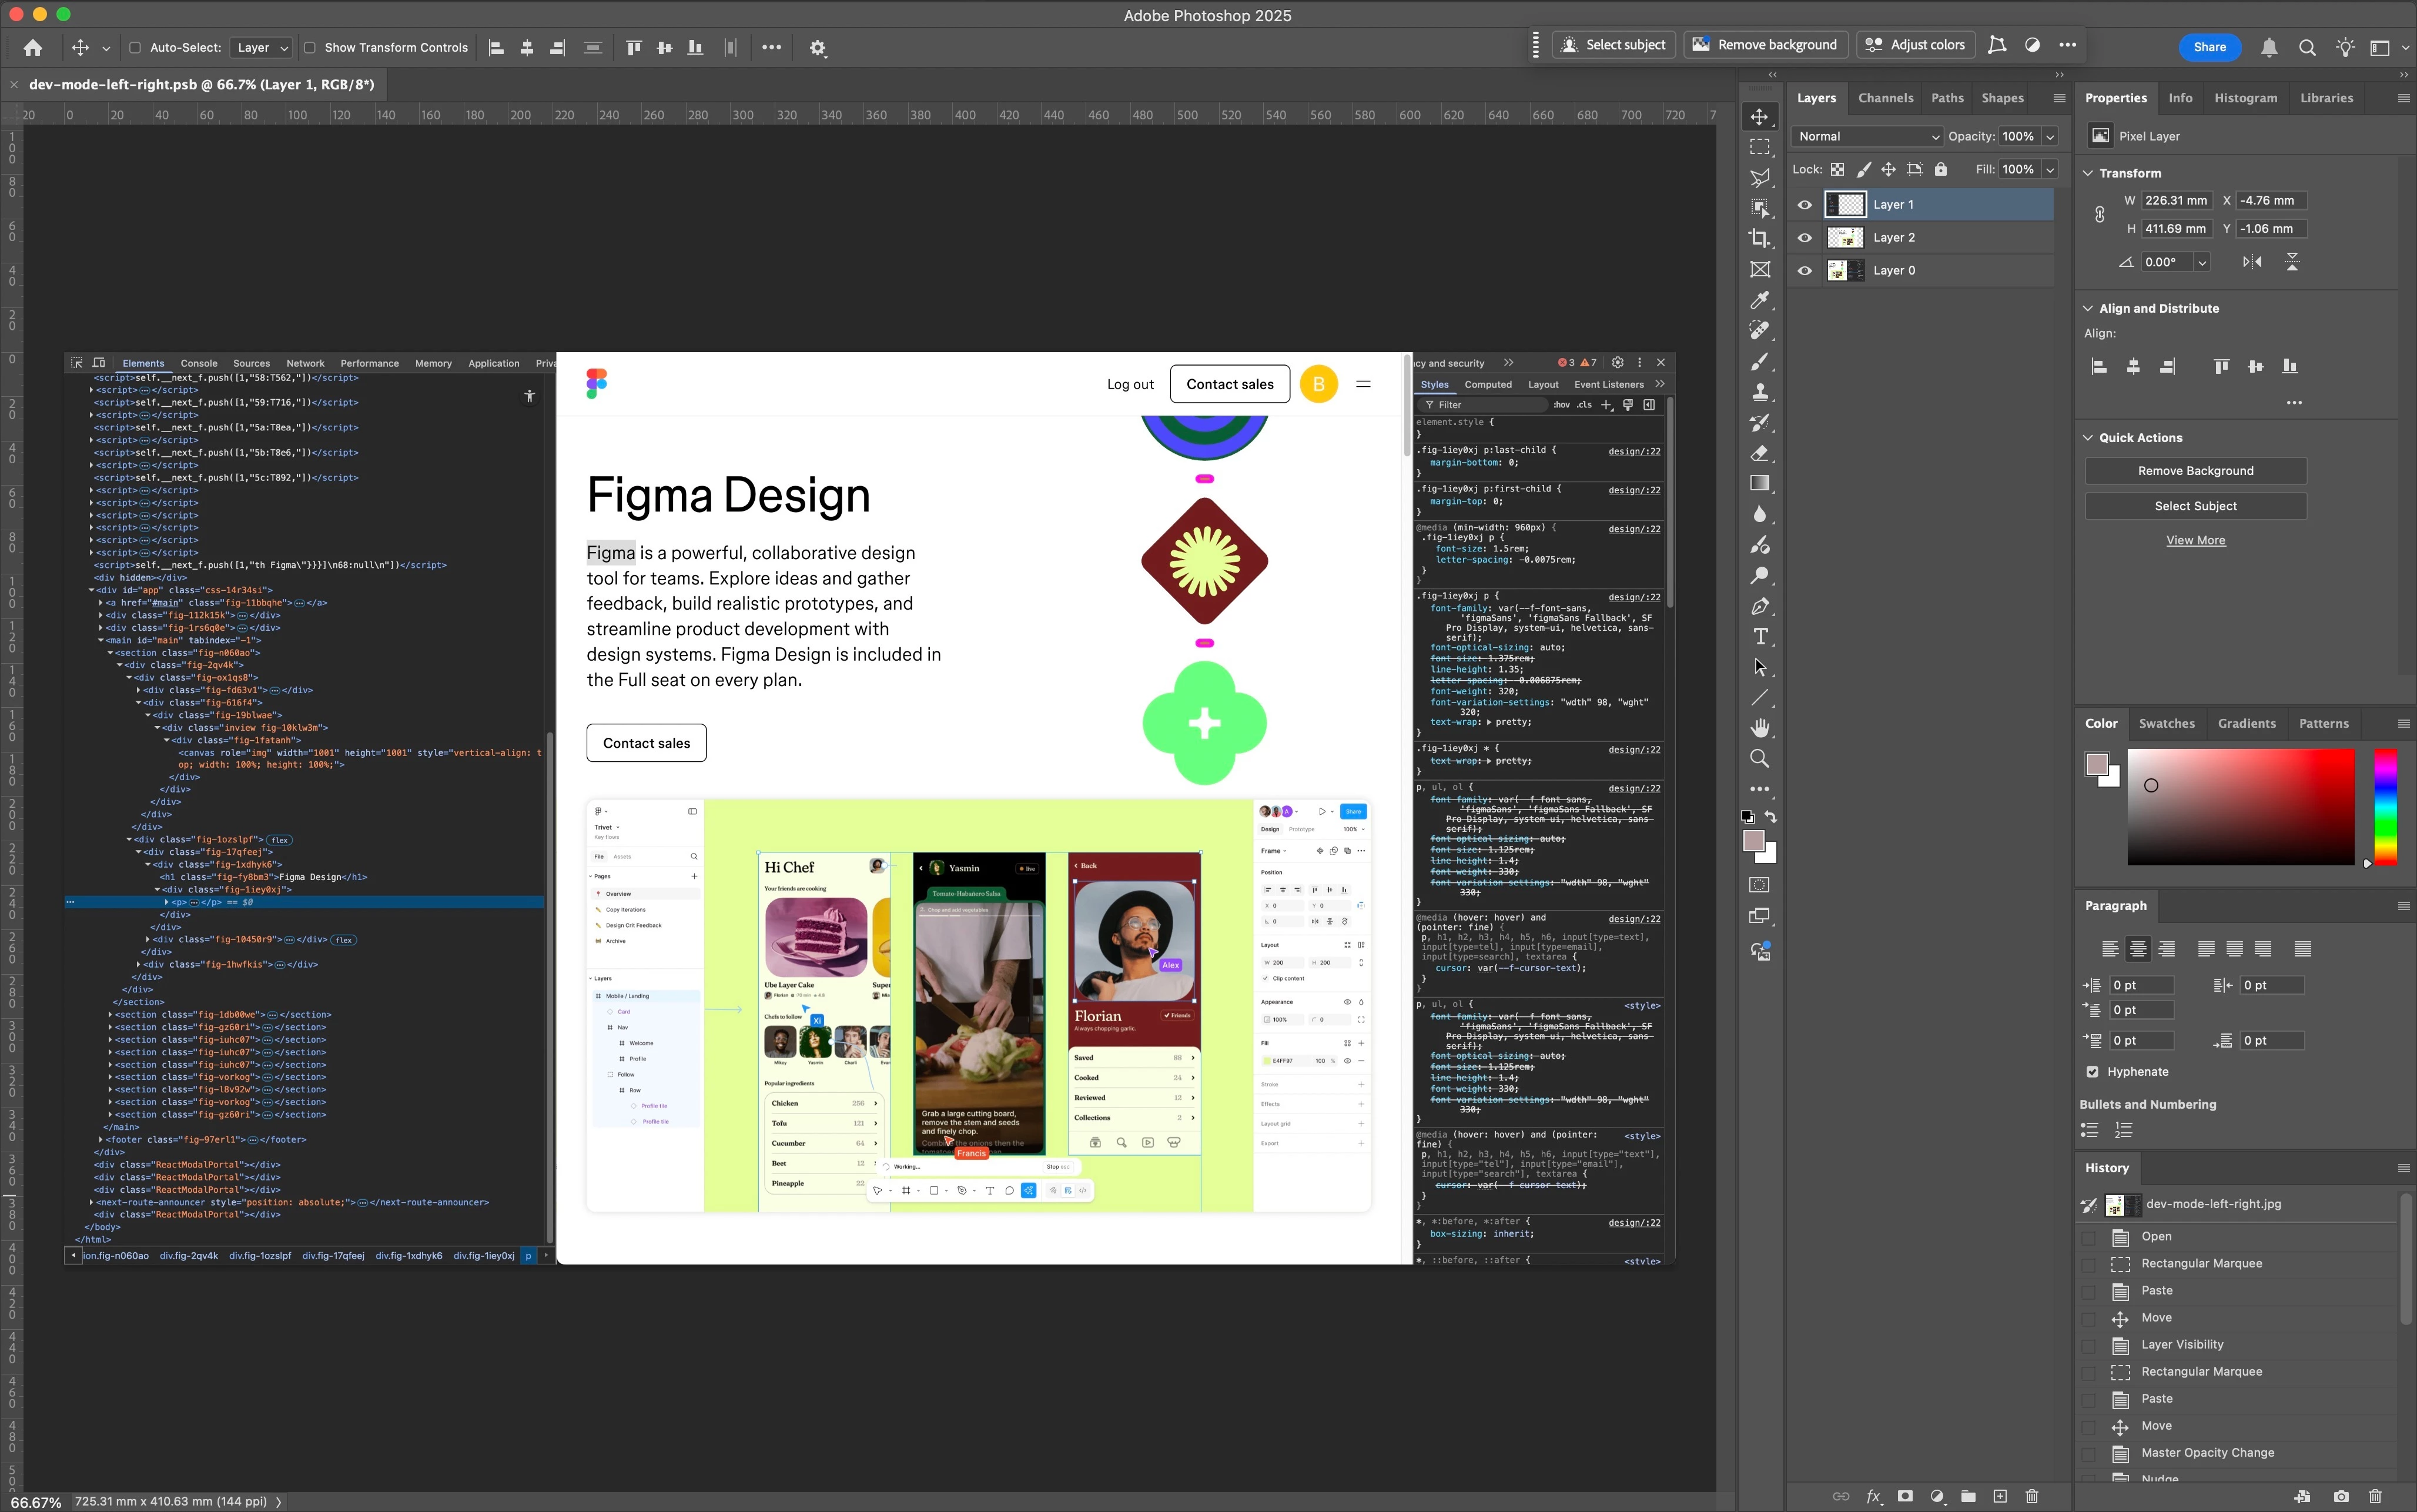Hide Layer 1 with its eye icon

click(1805, 205)
